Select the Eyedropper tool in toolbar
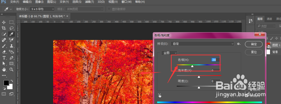This screenshot has height=104, width=281. click(12, 34)
